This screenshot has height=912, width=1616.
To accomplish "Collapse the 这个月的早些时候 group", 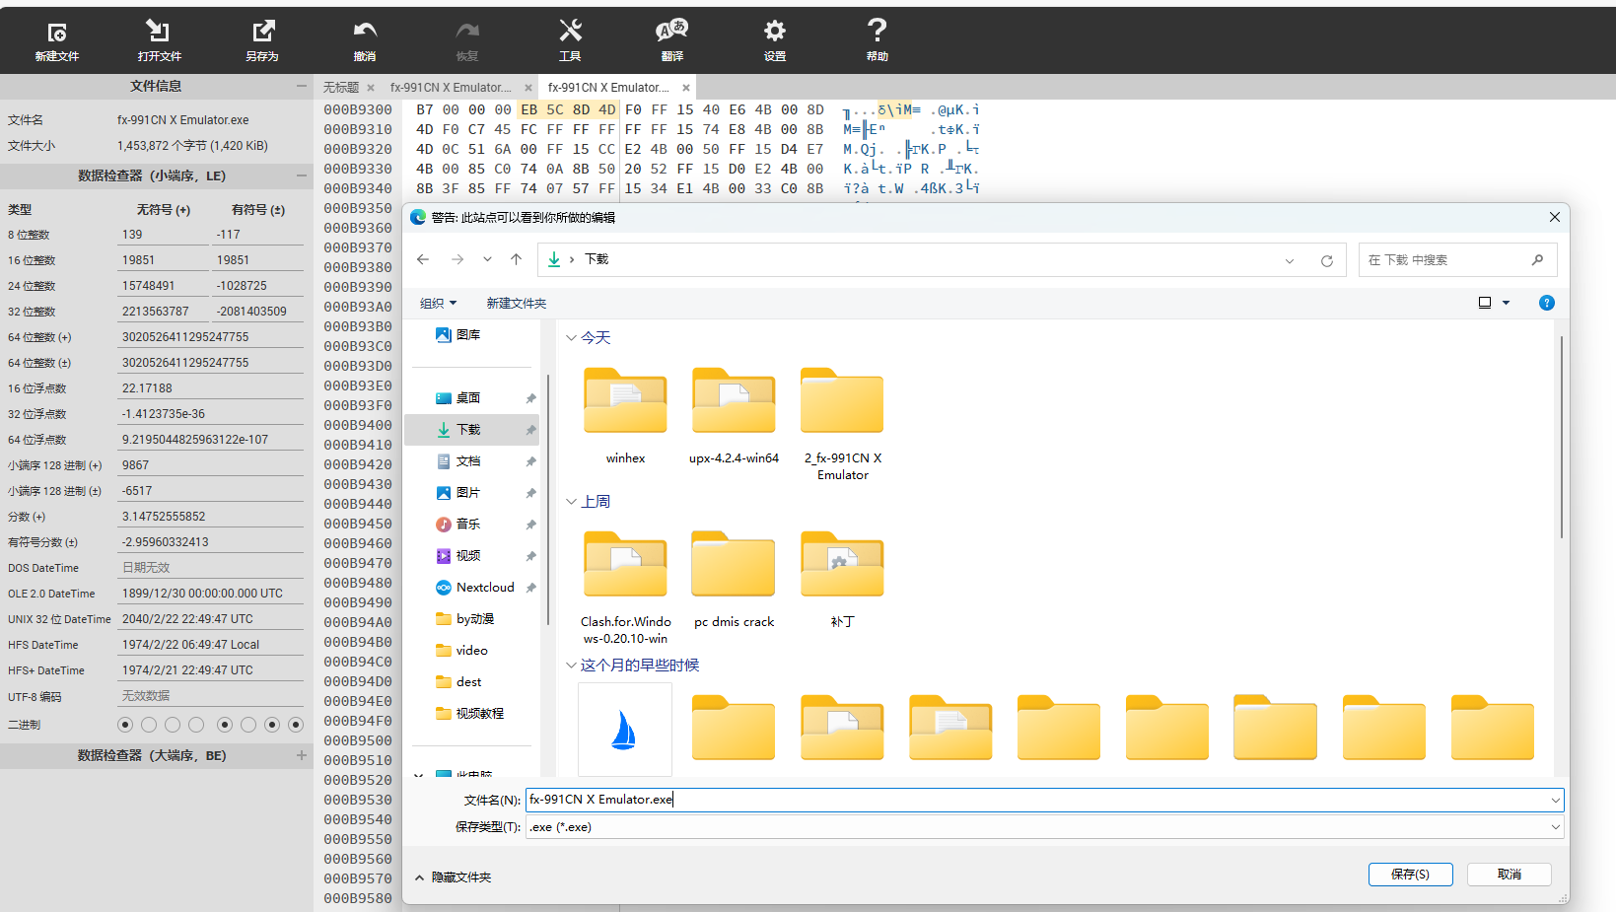I will pyautogui.click(x=571, y=666).
